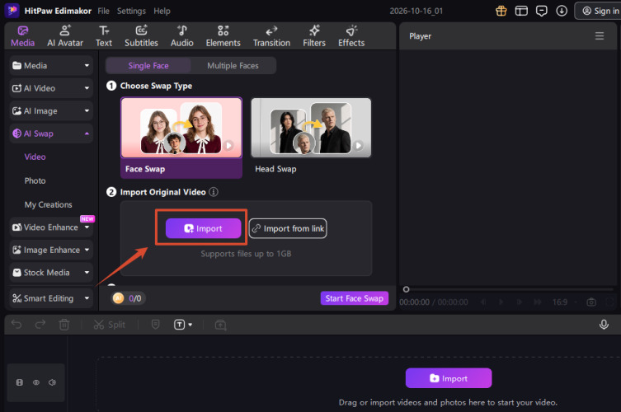Click Import in the original video box

click(203, 228)
